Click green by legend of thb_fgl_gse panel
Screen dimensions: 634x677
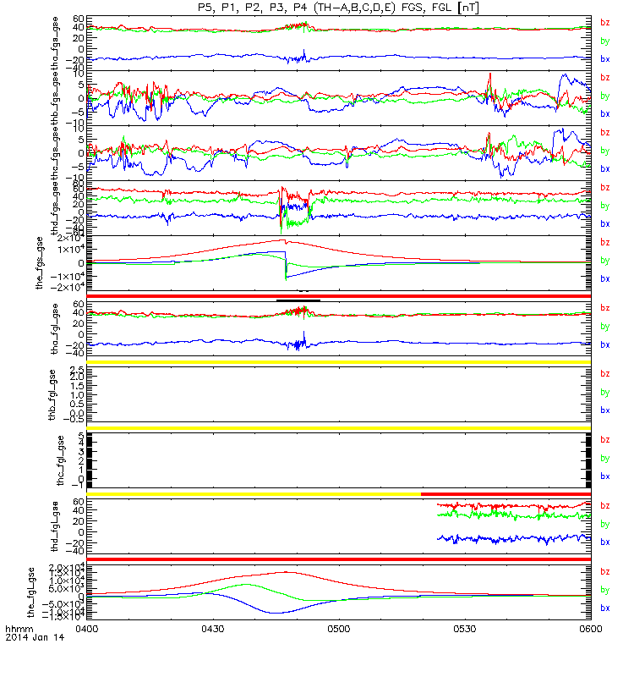point(605,393)
